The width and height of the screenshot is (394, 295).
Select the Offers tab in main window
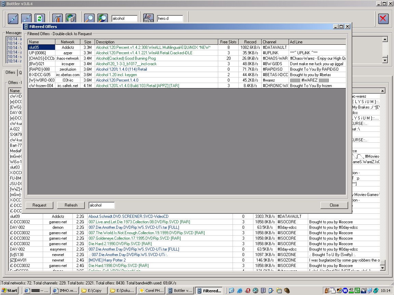point(10,72)
